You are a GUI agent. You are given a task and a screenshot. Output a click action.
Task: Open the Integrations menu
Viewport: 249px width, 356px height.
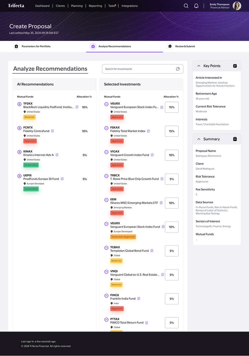pos(130,6)
